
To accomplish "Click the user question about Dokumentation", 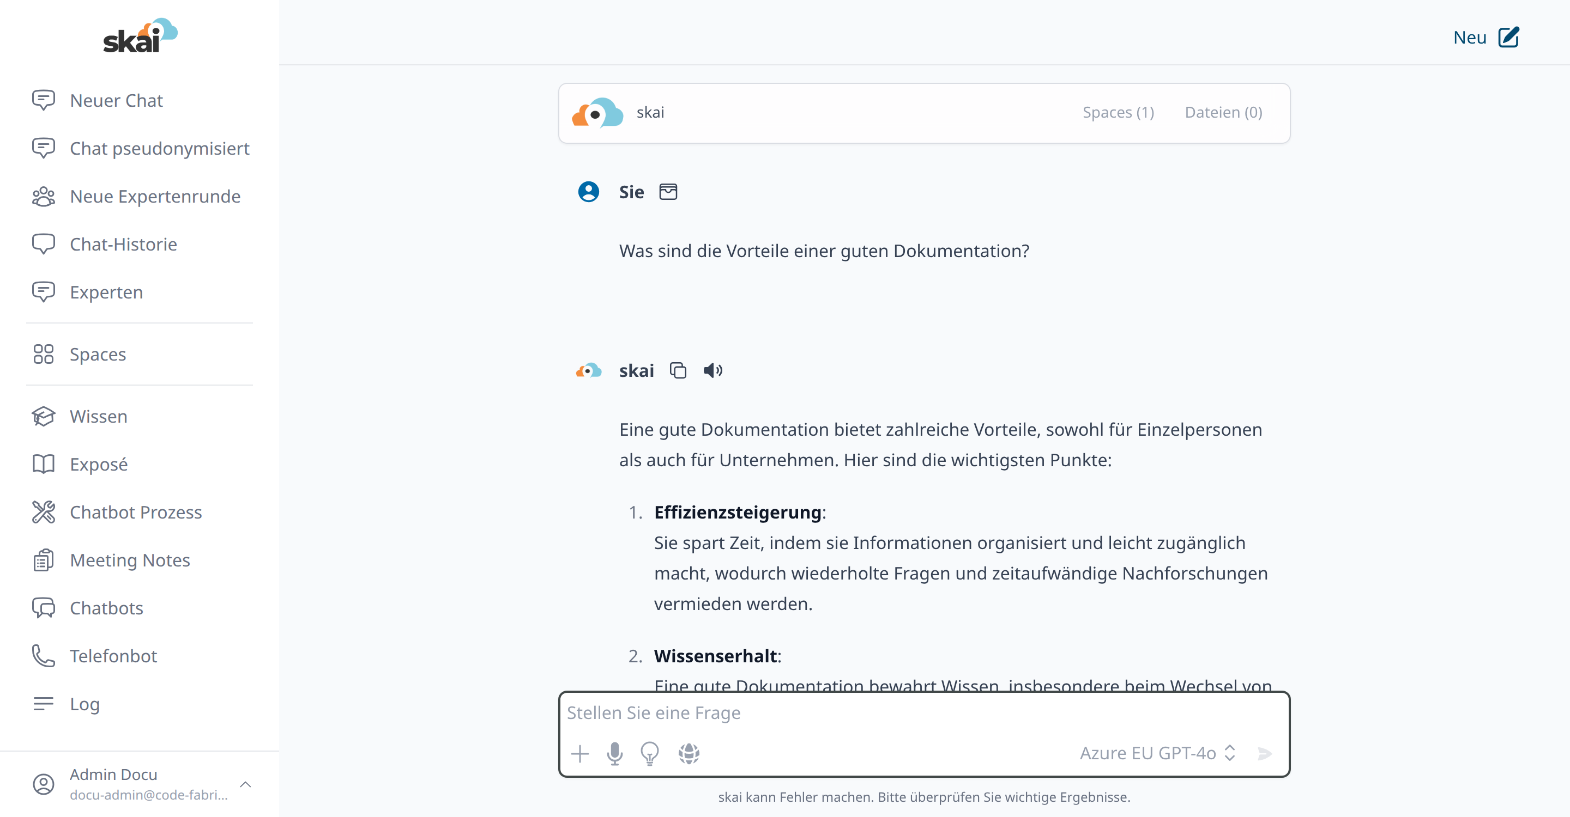I will point(824,251).
